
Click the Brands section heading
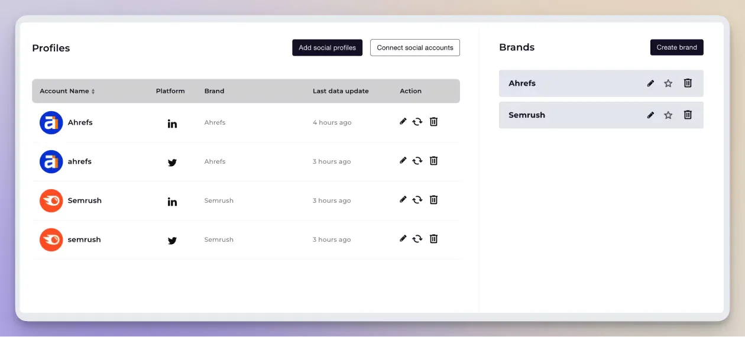click(x=517, y=47)
